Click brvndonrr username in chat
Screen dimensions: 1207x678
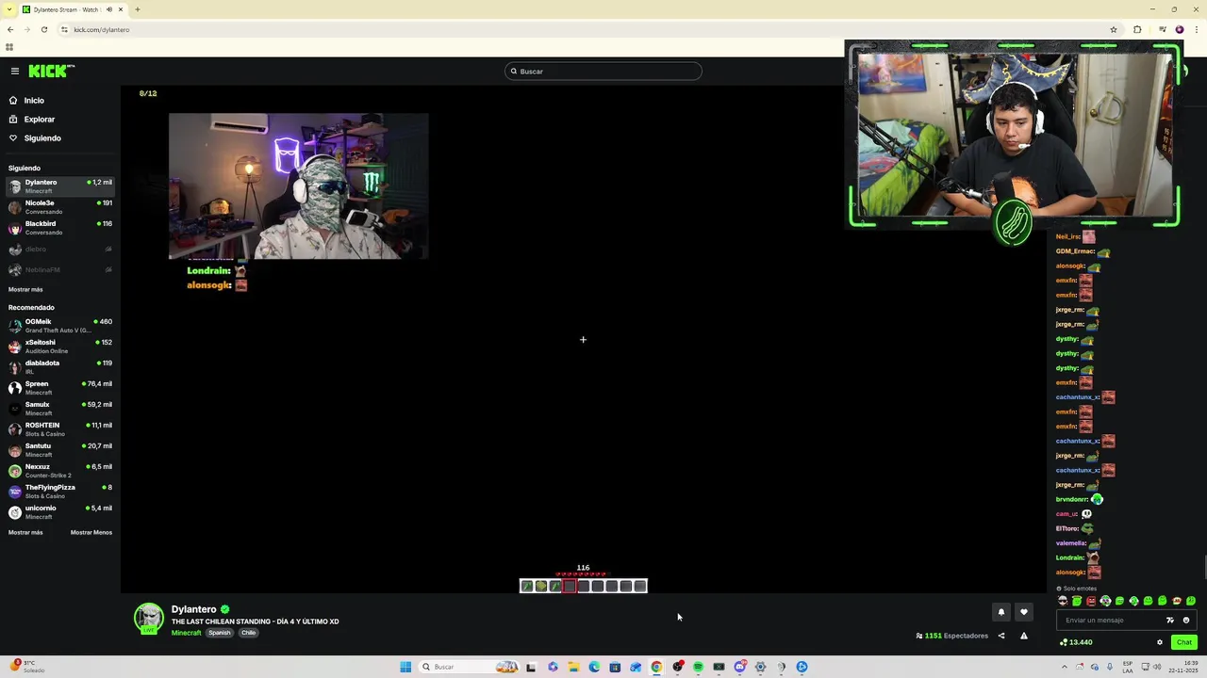[1072, 499]
